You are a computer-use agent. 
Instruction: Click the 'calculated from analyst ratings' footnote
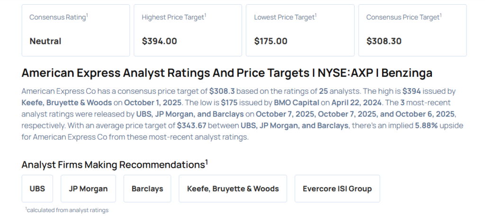click(x=67, y=210)
